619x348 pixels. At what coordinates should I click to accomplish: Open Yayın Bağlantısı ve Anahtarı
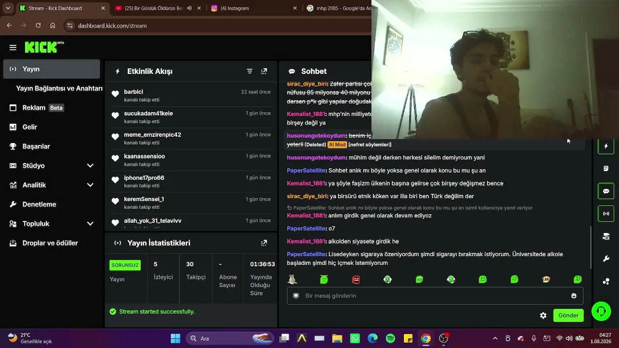(59, 88)
